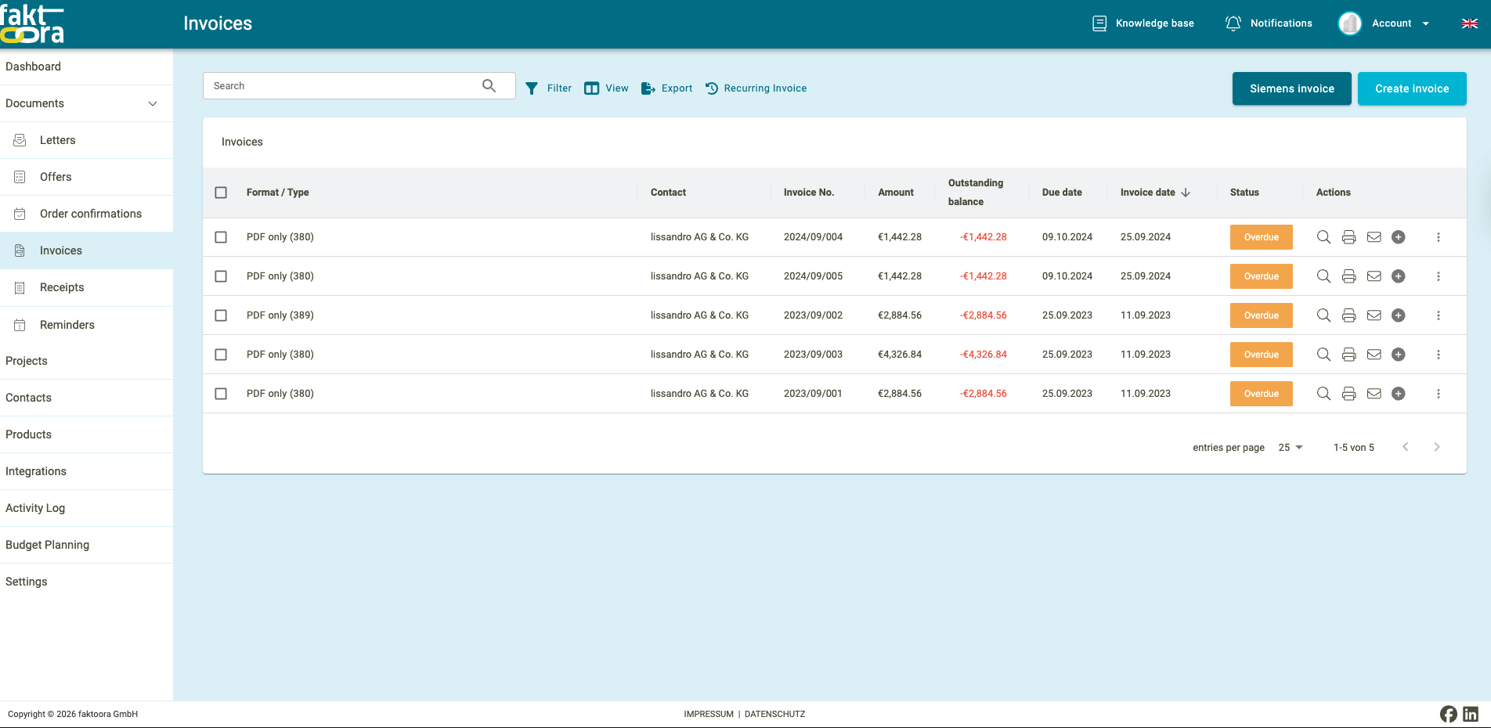The height and width of the screenshot is (728, 1491).
Task: Go to the Invoices sidebar entry
Action: pyautogui.click(x=60, y=250)
